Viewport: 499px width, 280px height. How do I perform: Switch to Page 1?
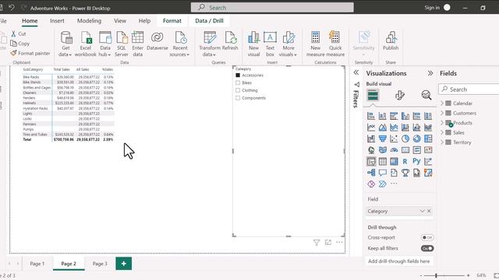tap(37, 264)
